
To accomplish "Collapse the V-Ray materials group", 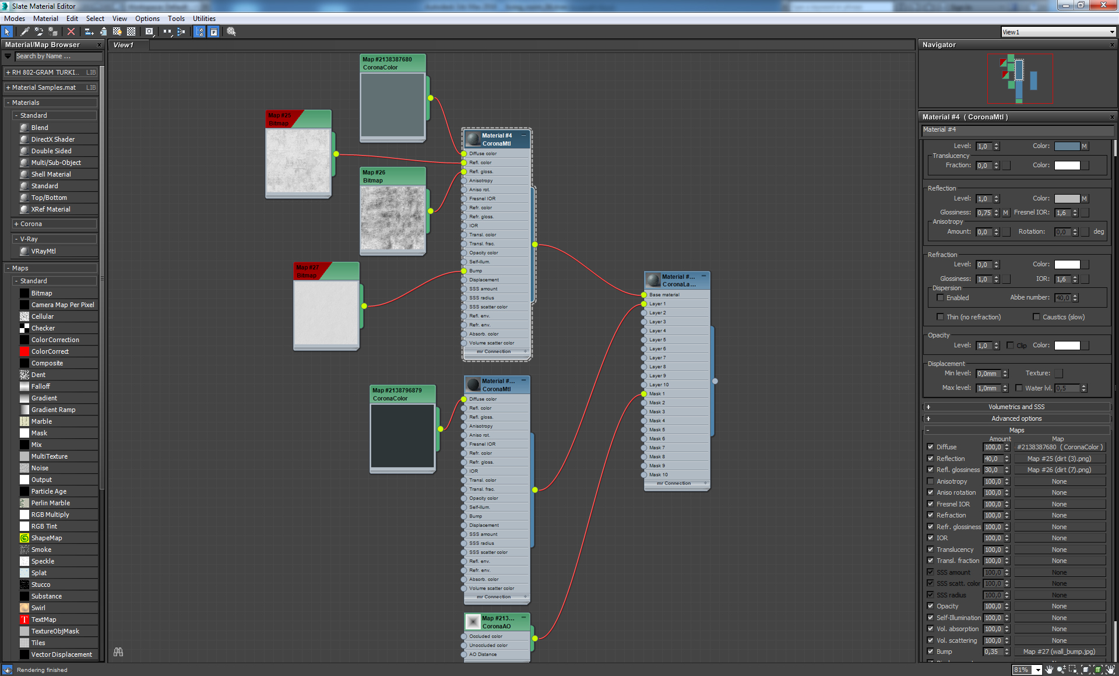I will pyautogui.click(x=16, y=239).
